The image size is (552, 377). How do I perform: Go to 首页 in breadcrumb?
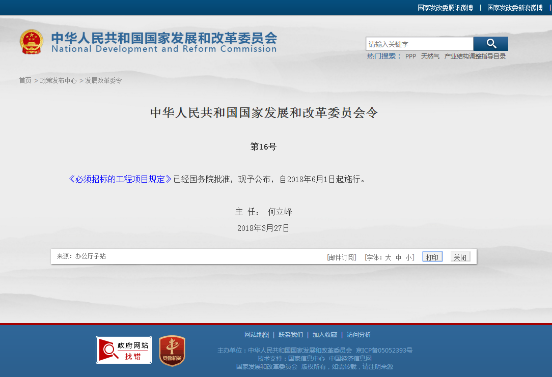(x=25, y=80)
